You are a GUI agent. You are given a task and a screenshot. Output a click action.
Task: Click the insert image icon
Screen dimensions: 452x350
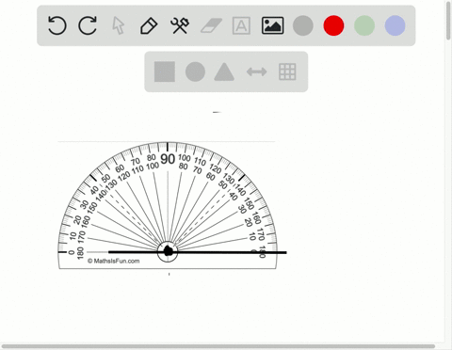click(x=273, y=25)
